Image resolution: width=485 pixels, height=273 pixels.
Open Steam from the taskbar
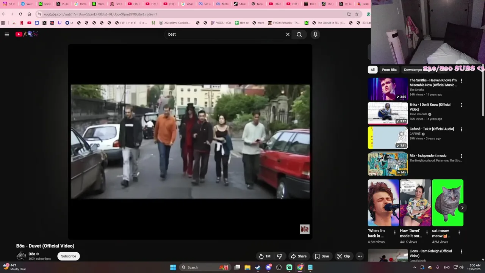pyautogui.click(x=258, y=267)
